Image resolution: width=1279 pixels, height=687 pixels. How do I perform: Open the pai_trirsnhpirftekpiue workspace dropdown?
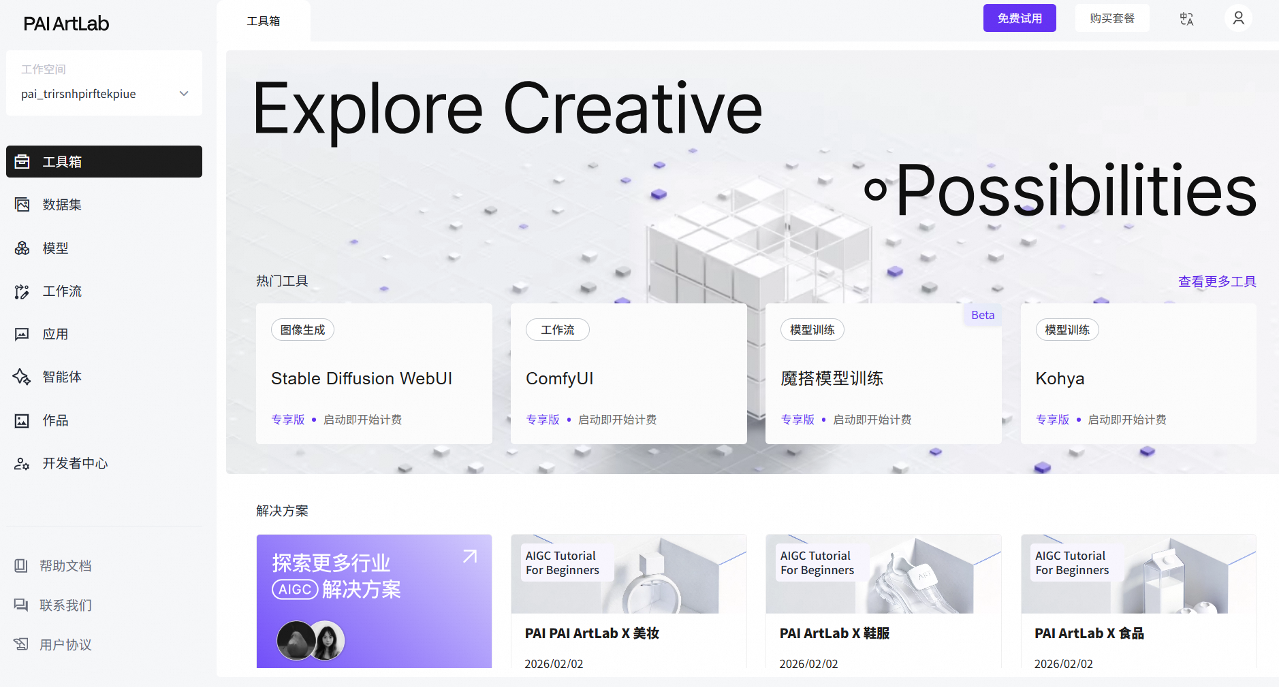(104, 94)
